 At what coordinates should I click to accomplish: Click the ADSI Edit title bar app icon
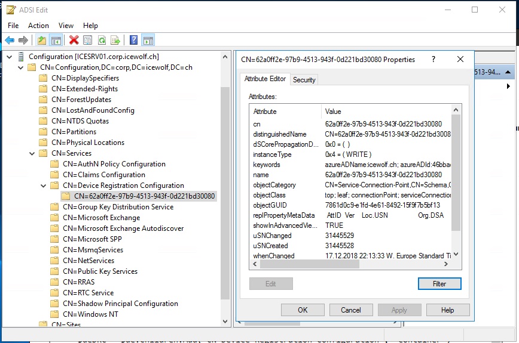pos(11,10)
